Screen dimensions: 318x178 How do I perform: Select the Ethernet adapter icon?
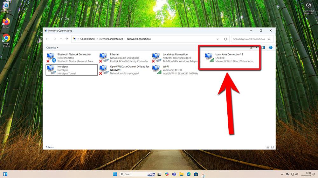[x=104, y=58]
